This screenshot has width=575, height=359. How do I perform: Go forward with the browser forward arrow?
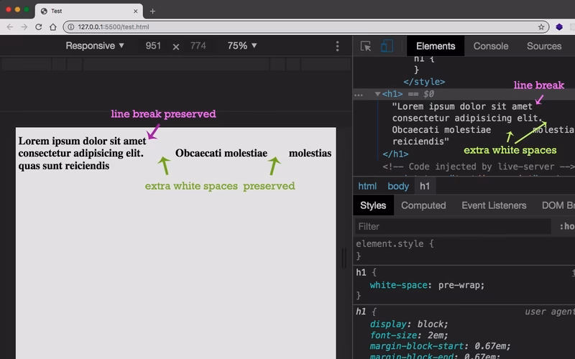(x=24, y=27)
